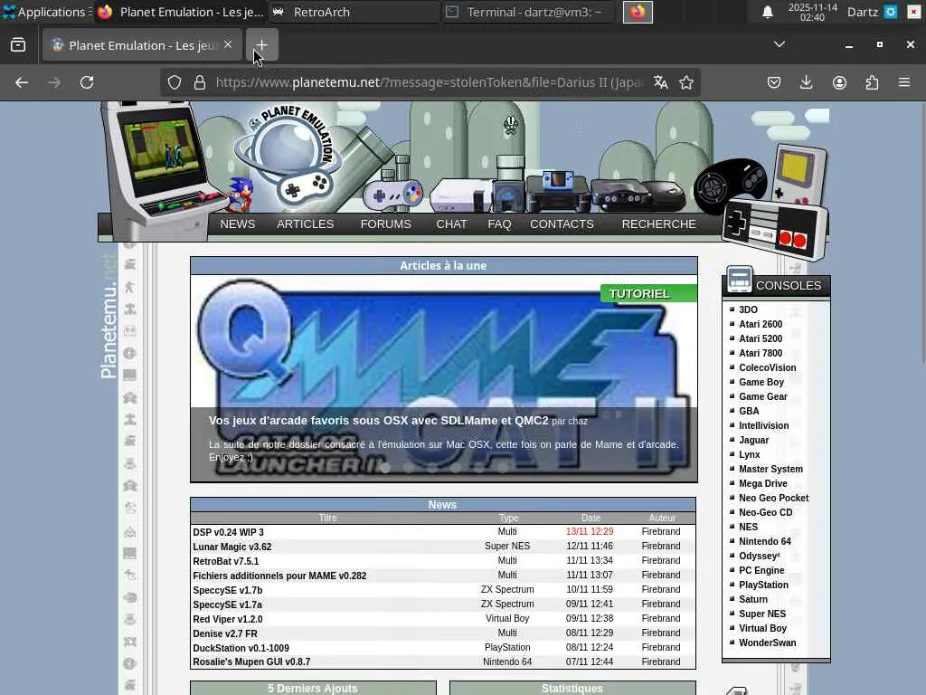Open the Applications menu
926x695 pixels.
click(x=46, y=12)
